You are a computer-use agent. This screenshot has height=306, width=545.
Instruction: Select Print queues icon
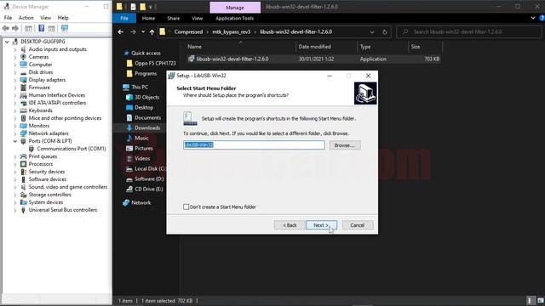(x=23, y=156)
